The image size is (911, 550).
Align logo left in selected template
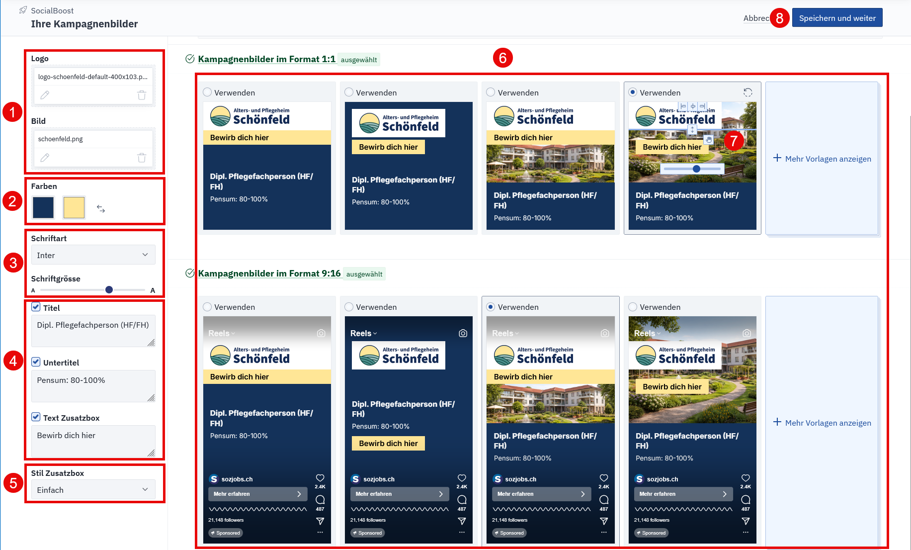[x=683, y=106]
